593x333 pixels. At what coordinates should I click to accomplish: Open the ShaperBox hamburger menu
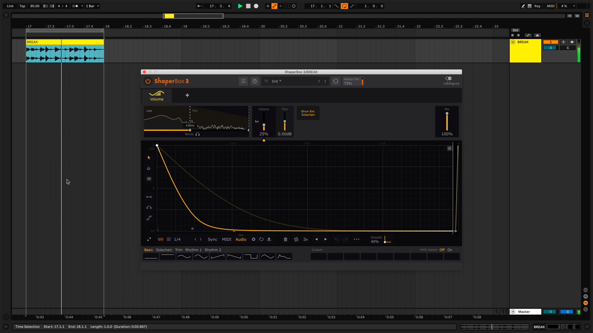tap(243, 81)
